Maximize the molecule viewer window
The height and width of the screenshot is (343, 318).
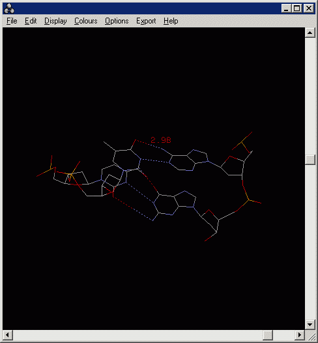click(x=296, y=8)
